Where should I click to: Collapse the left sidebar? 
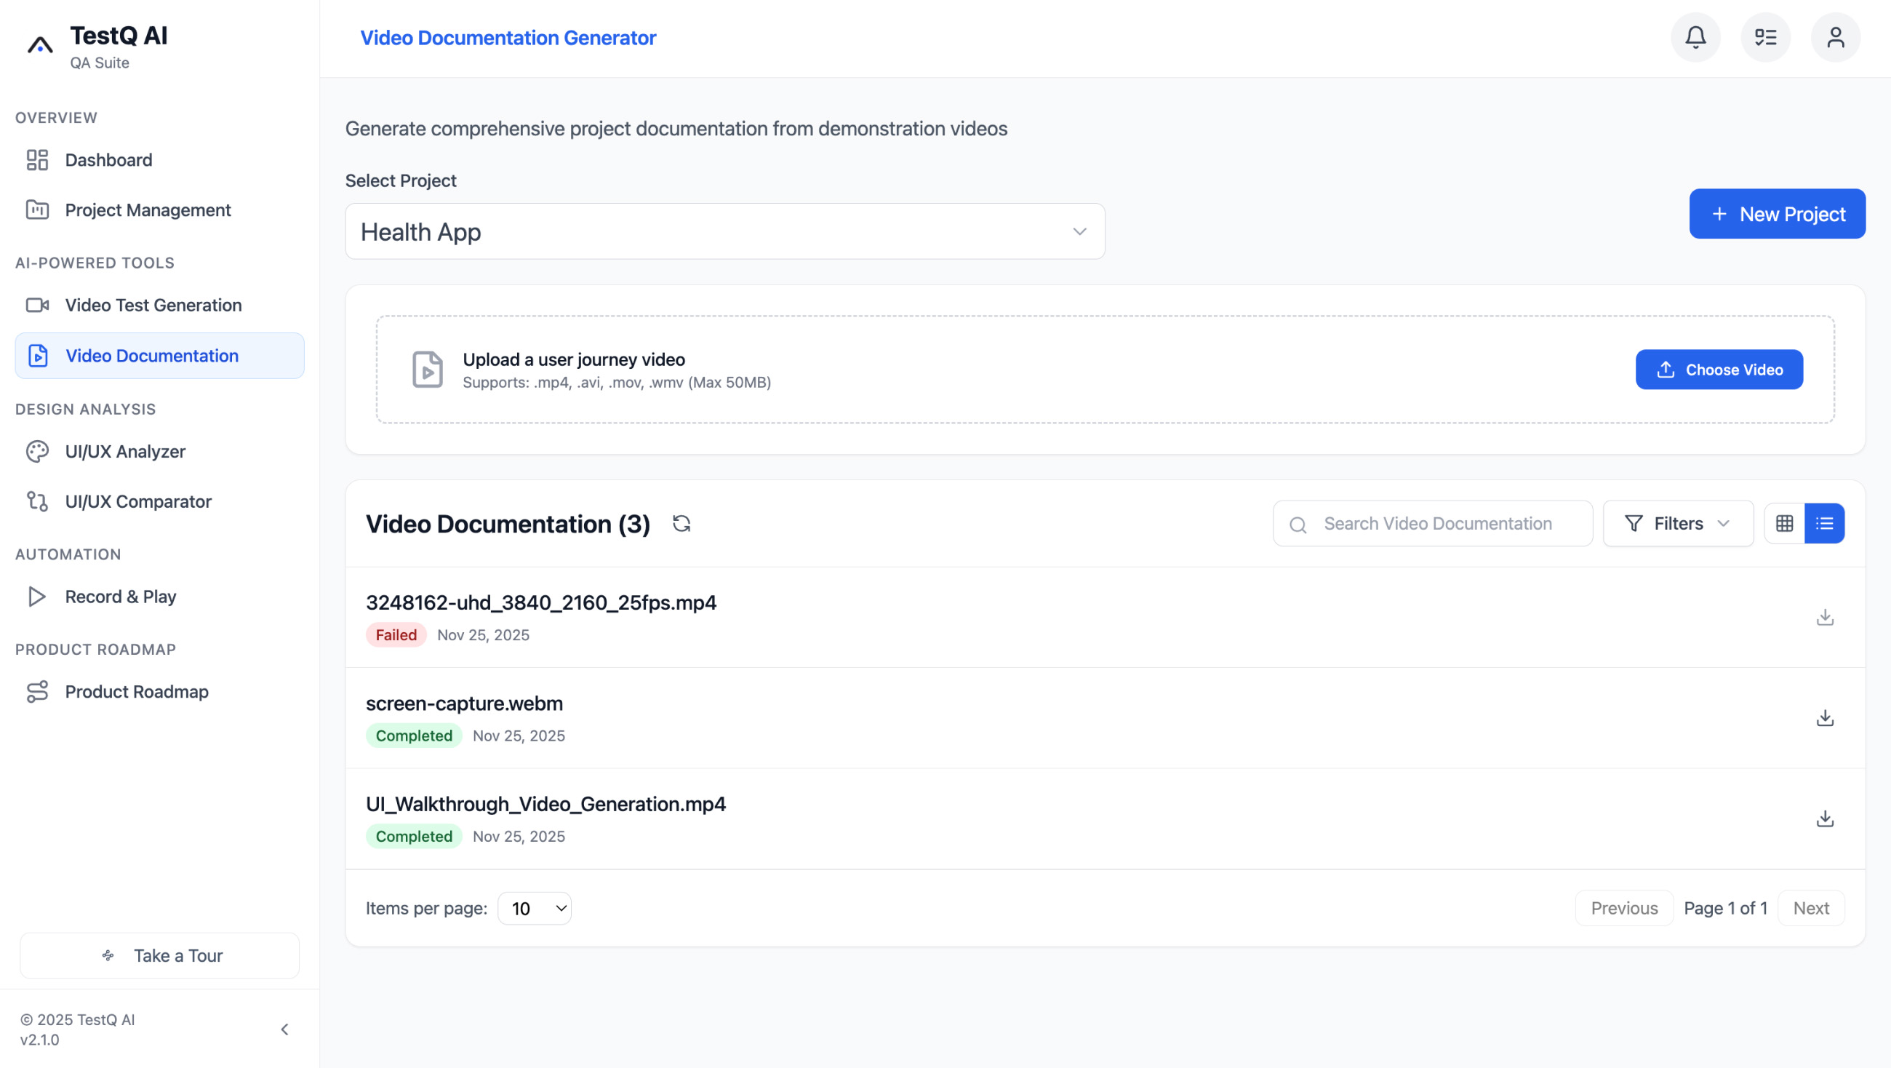coord(285,1029)
